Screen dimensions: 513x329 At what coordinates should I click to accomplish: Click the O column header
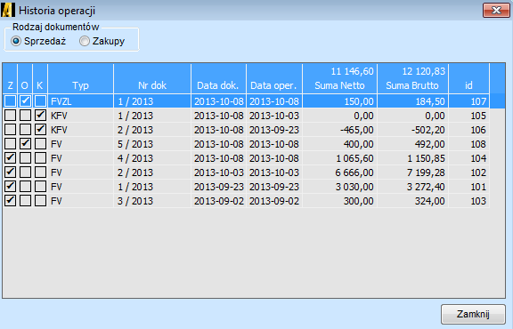25,79
